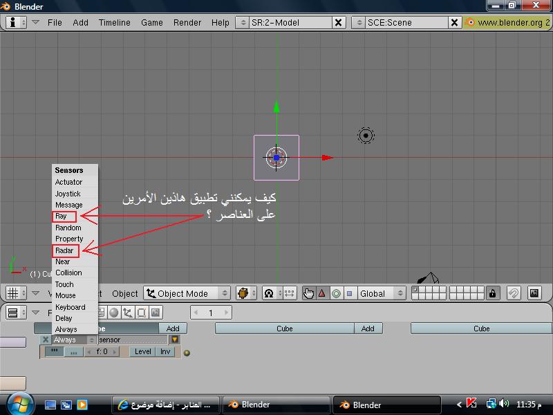Open the Shading context sphere icon
The width and height of the screenshot is (553, 415).
tap(114, 313)
